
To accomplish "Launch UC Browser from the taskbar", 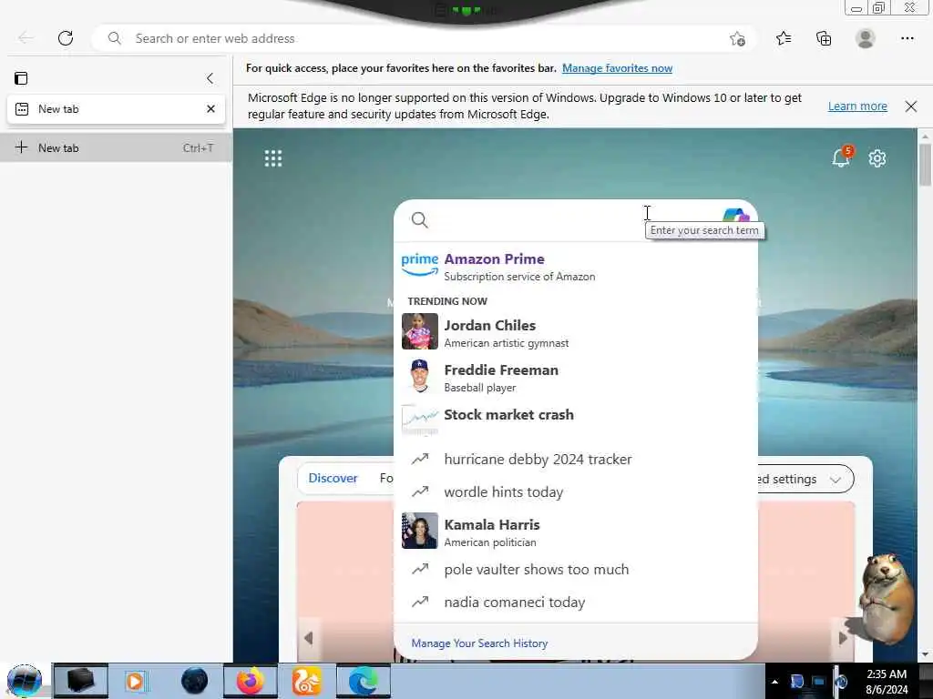I will (x=306, y=681).
